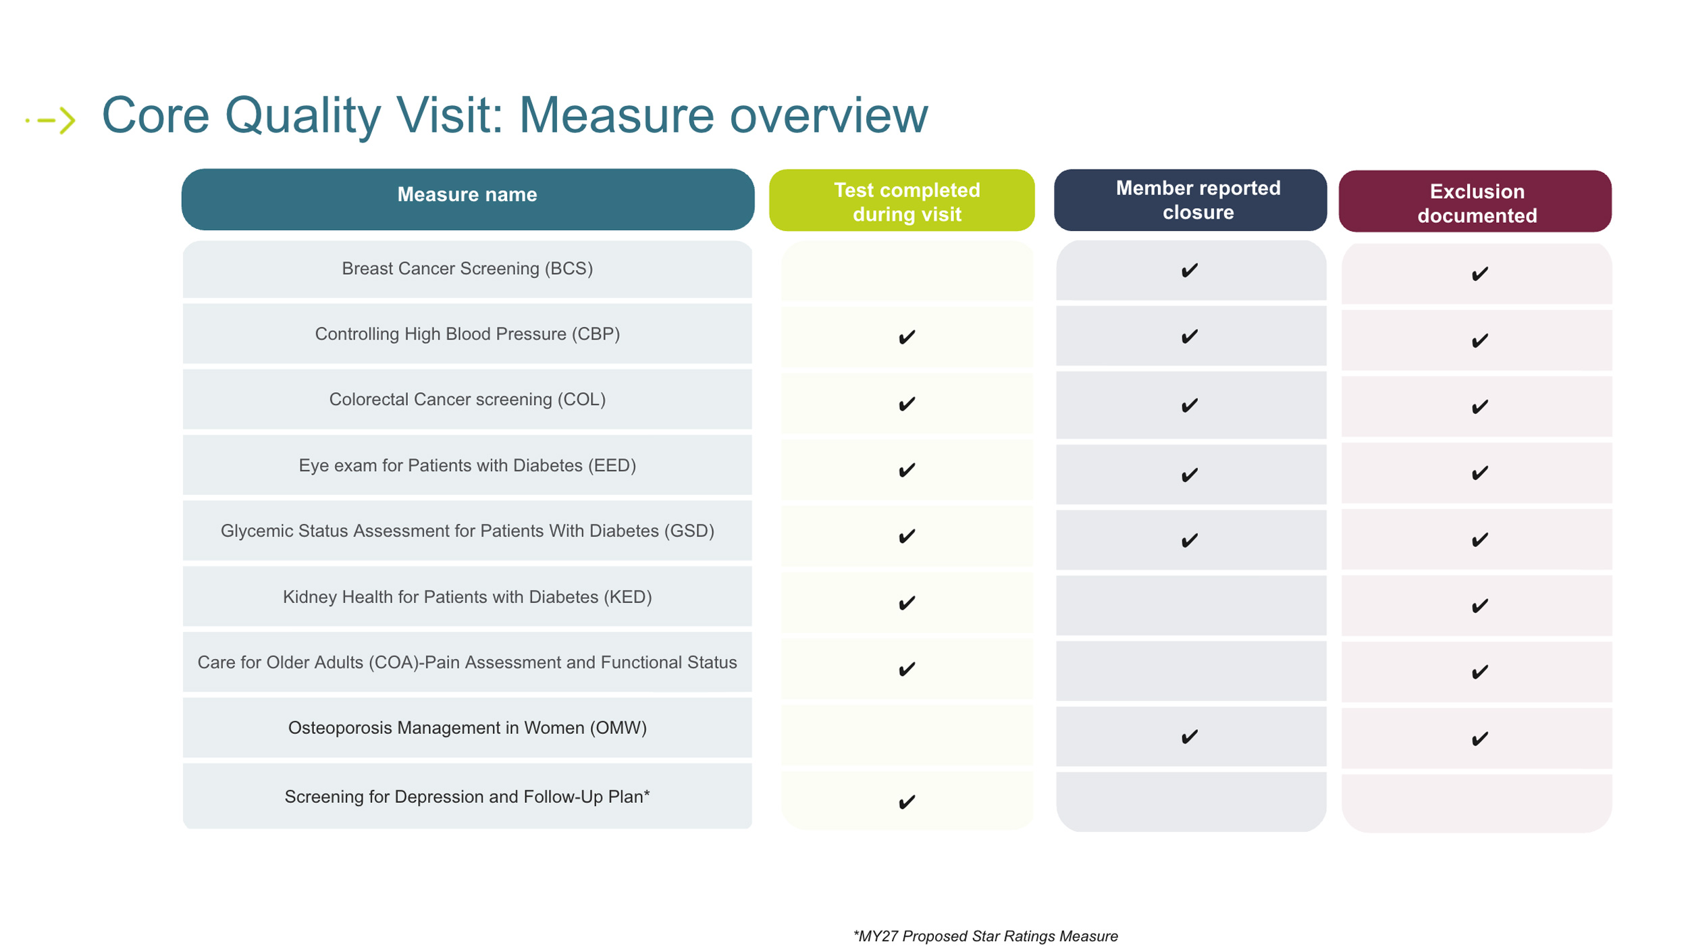1688x950 pixels.
Task: Select Osteoporosis Management in Women row
Action: [x=467, y=728]
